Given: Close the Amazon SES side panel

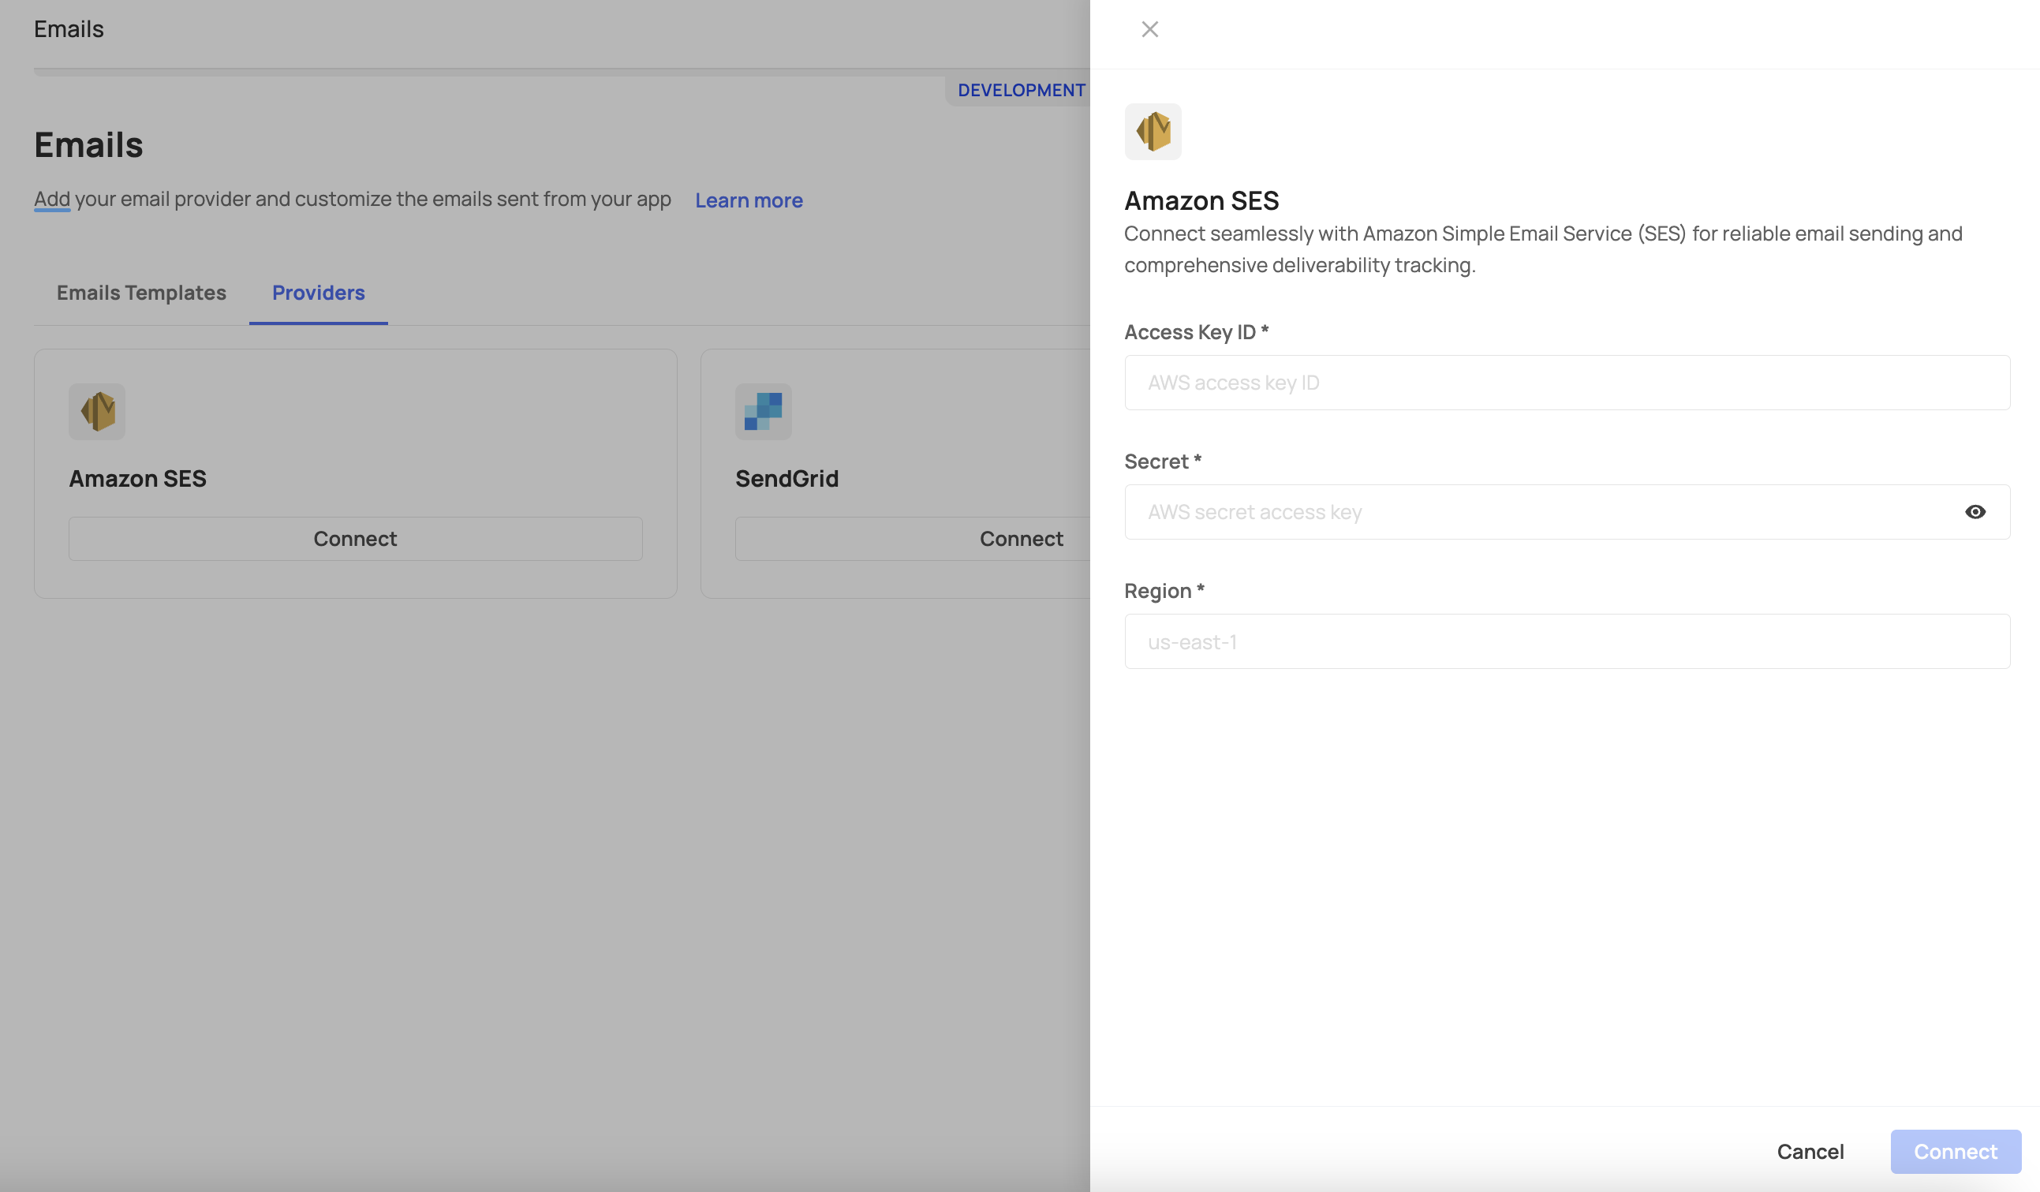Looking at the screenshot, I should click(1149, 29).
